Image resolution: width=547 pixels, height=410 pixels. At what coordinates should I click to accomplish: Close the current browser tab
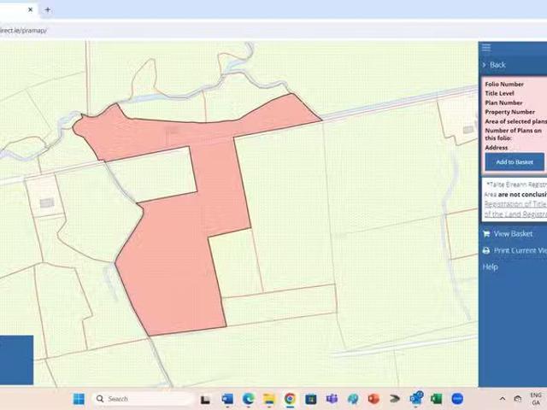click(x=30, y=10)
